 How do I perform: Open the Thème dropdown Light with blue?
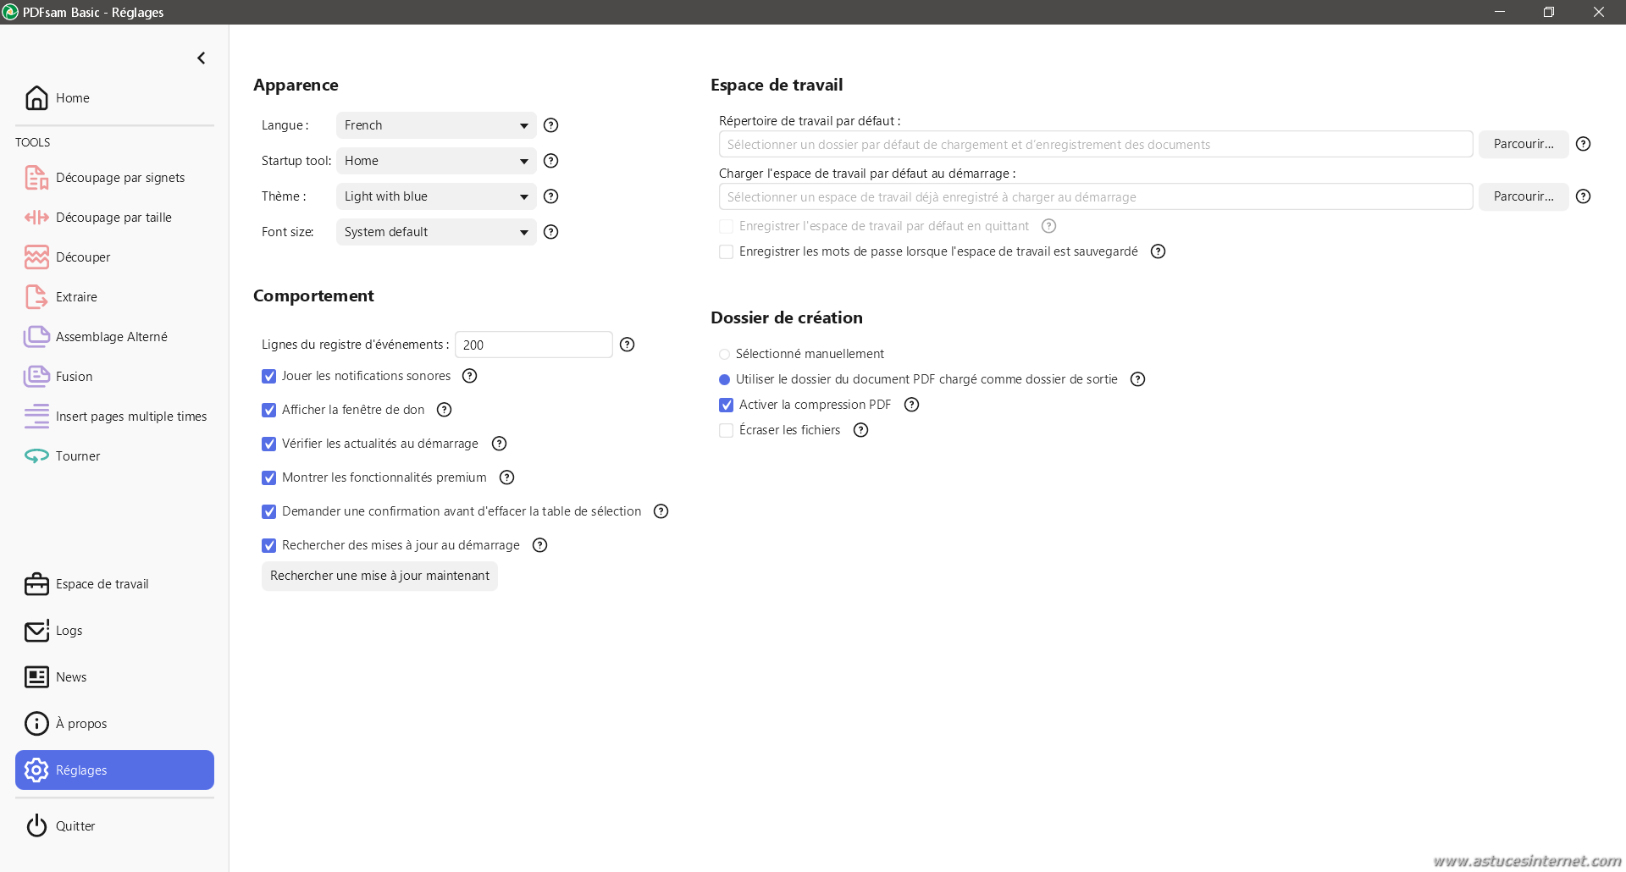point(436,196)
